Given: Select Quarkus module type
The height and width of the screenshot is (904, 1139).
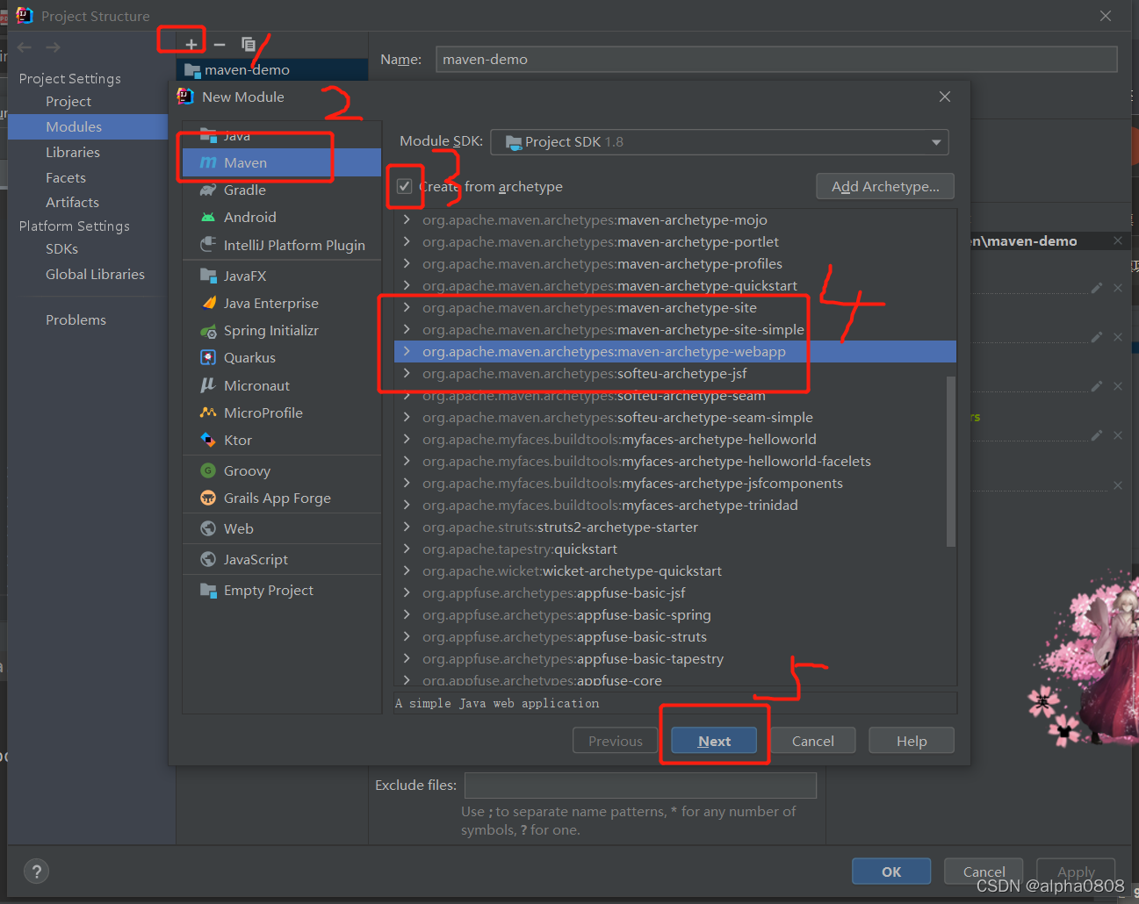Looking at the screenshot, I should (x=282, y=357).
